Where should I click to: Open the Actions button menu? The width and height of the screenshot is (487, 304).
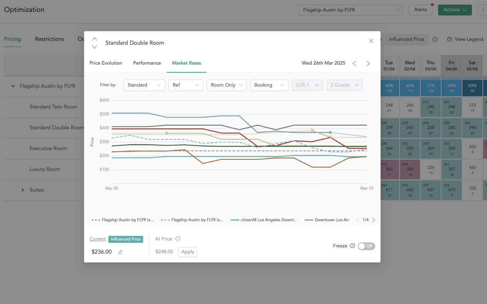(455, 10)
